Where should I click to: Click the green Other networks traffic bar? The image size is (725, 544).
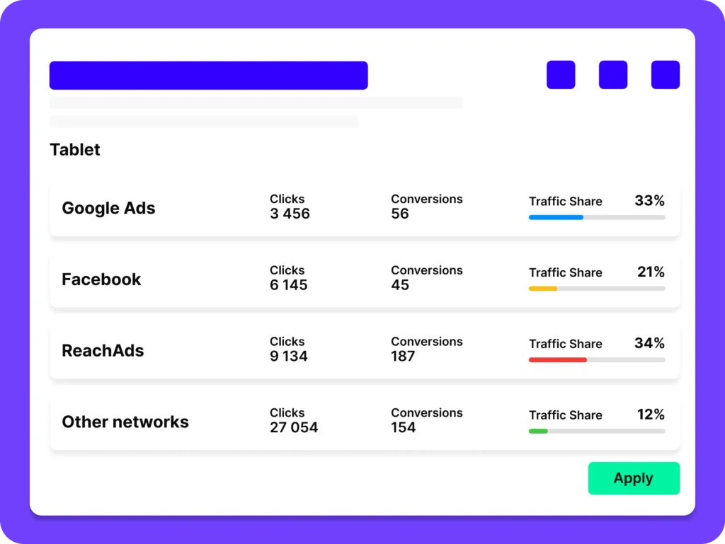tap(538, 431)
